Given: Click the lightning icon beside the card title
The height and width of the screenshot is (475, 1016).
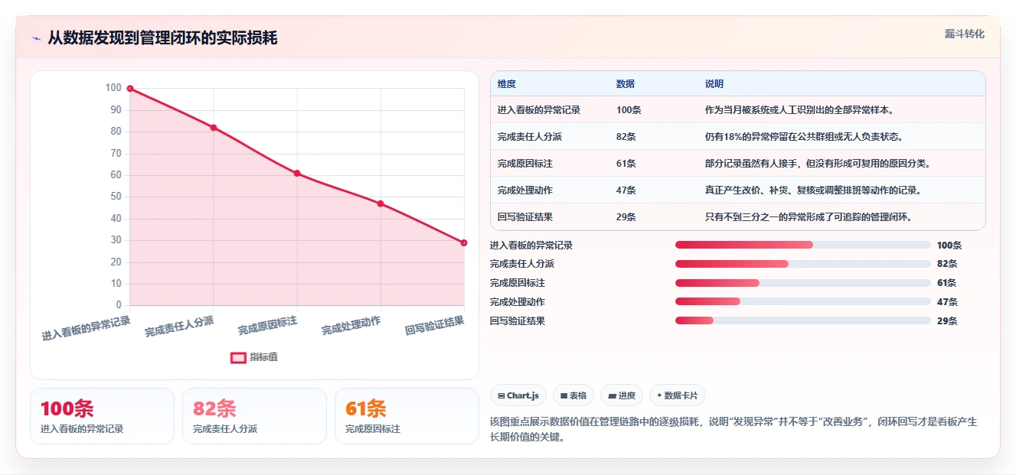Looking at the screenshot, I should click(36, 38).
